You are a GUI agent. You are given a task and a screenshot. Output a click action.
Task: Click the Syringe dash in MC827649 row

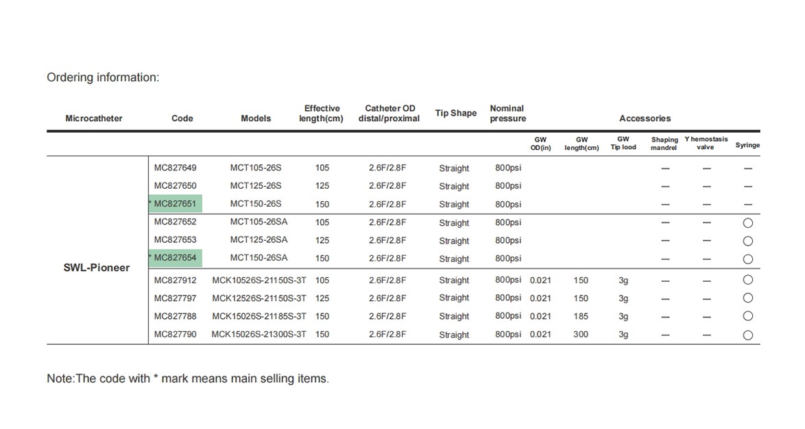pyautogui.click(x=747, y=168)
